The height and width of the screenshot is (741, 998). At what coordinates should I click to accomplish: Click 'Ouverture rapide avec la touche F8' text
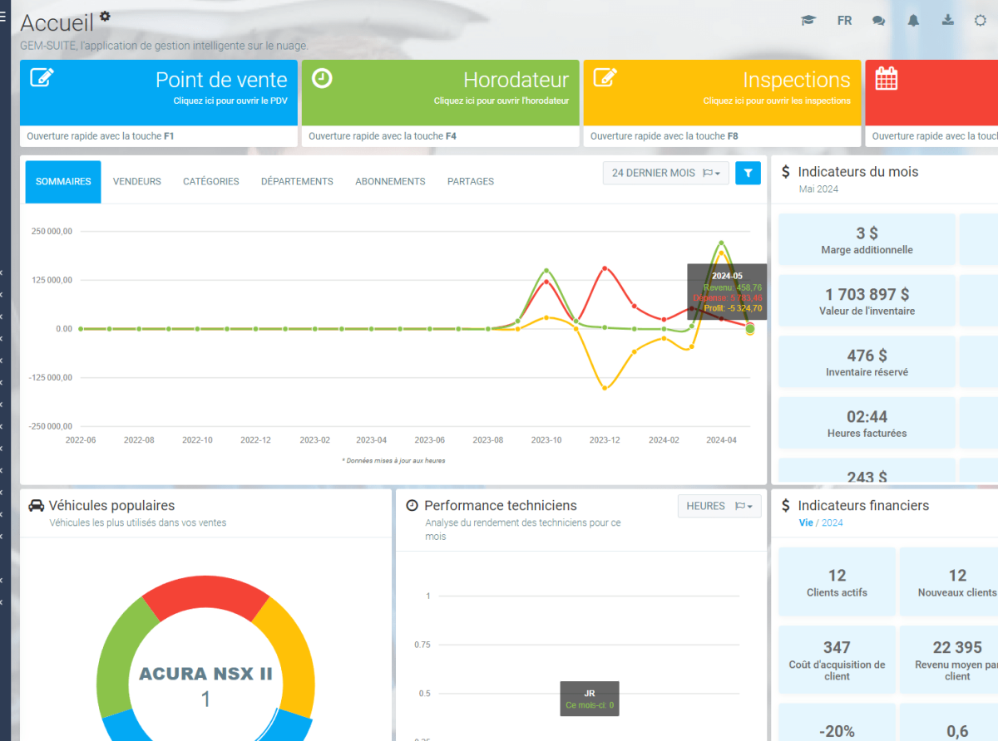pyautogui.click(x=665, y=136)
